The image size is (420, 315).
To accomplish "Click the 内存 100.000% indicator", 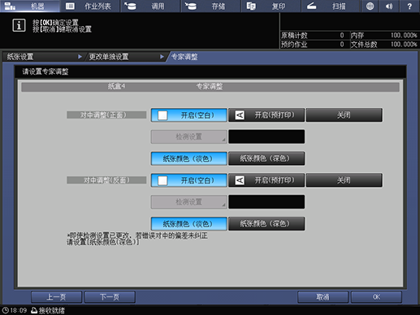I will click(384, 35).
